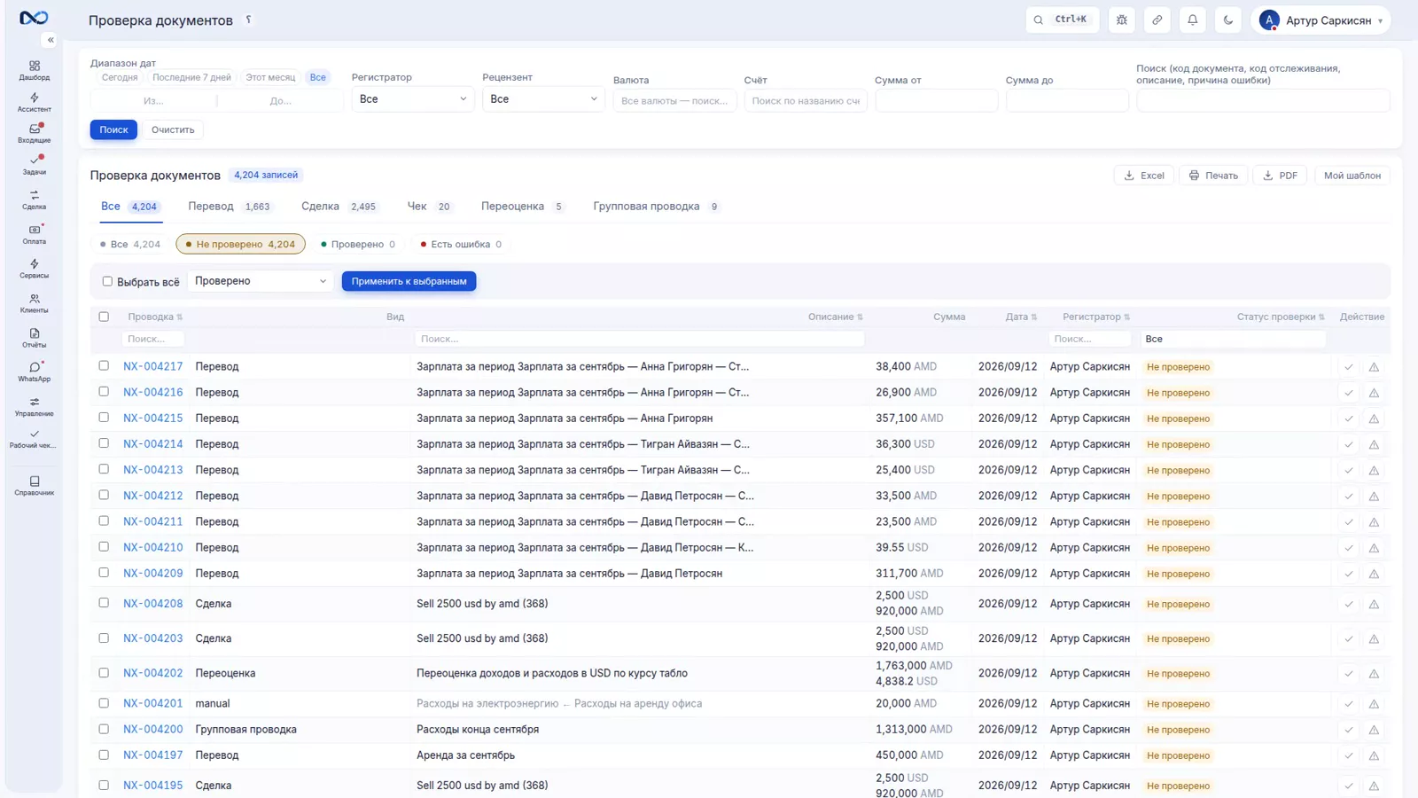
Task: Open the NX-004202 entry link
Action: click(x=153, y=673)
